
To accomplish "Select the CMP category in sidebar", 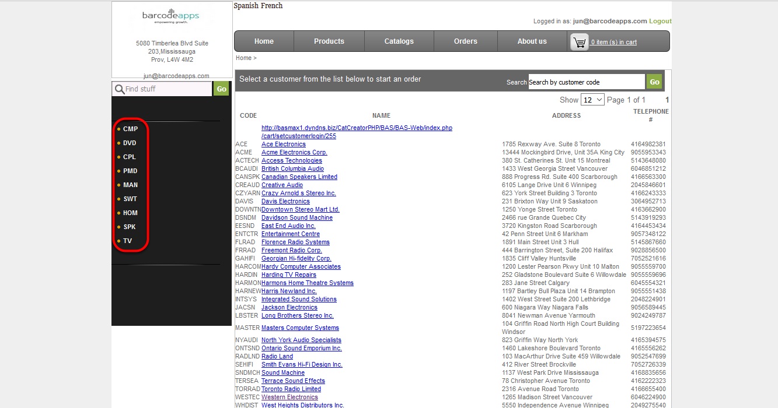I will tap(130, 129).
